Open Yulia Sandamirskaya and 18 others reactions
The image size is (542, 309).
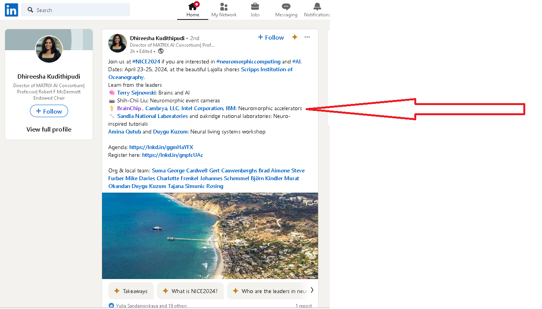[x=151, y=306]
